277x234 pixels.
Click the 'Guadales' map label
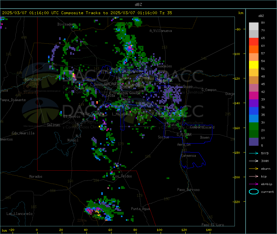pos(164,66)
